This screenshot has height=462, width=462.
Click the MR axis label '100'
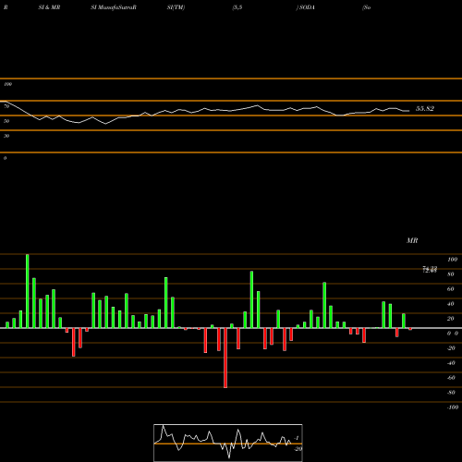point(452,260)
